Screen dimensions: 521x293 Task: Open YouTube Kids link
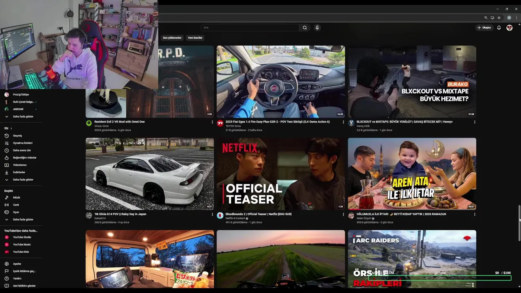(21, 252)
